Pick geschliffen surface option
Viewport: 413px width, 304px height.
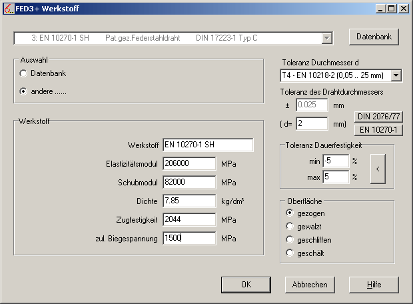[290, 239]
